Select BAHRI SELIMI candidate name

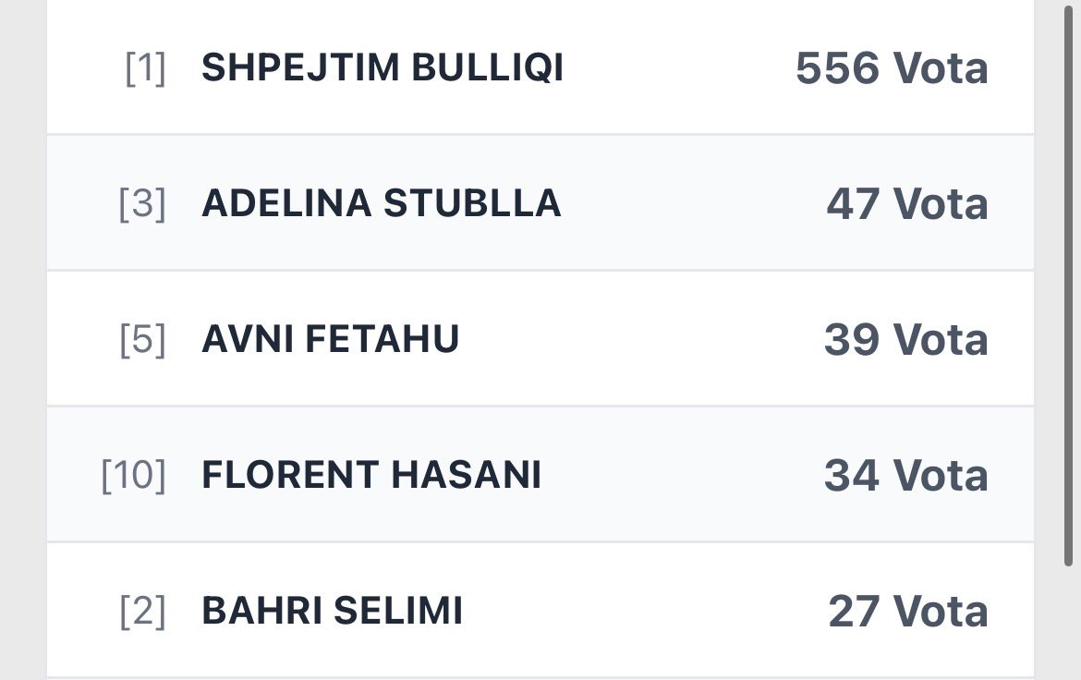point(332,611)
